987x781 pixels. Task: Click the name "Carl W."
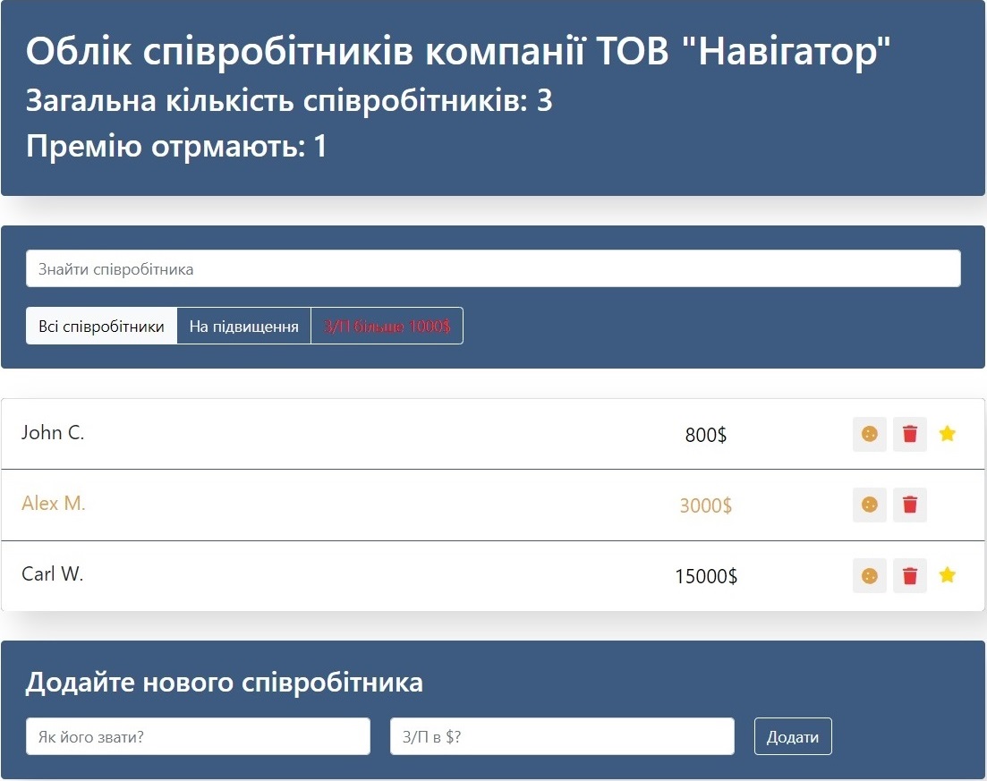[52, 574]
